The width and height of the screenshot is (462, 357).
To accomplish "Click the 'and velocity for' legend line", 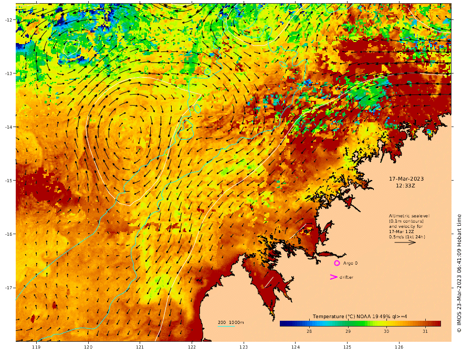I will pos(404,226).
